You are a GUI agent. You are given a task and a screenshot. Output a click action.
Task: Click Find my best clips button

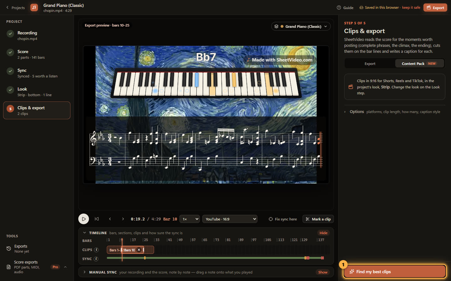click(x=395, y=272)
